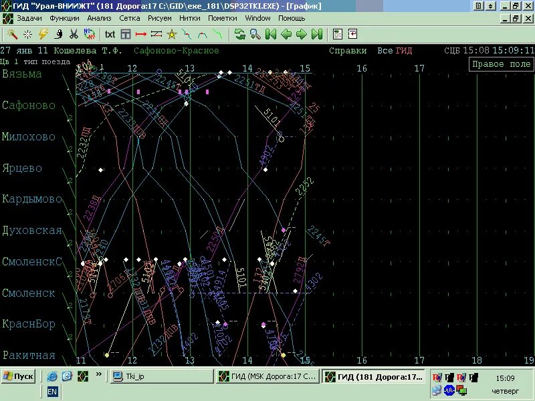Image resolution: width=535 pixels, height=401 pixels.
Task: Open the Window menu
Action: 258,19
